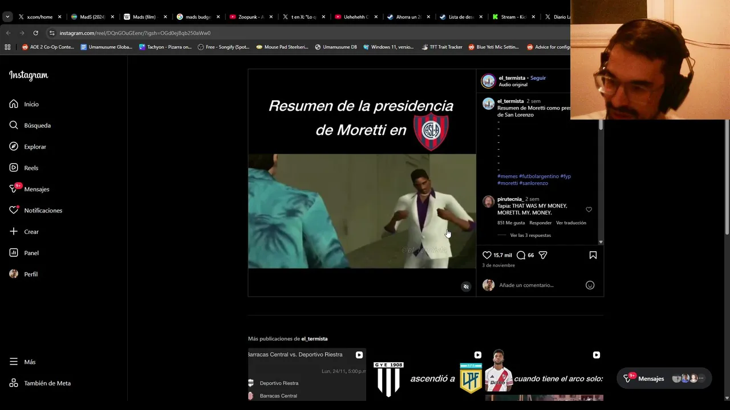Open the #futbolargentino hashtag

click(x=539, y=177)
